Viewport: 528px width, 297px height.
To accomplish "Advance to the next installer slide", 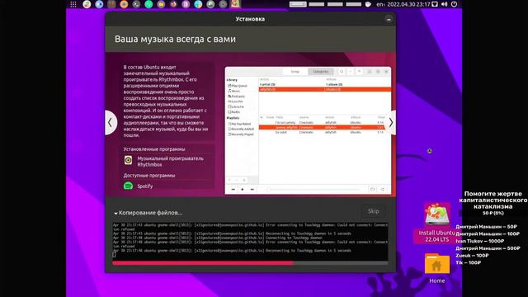I will click(x=391, y=123).
